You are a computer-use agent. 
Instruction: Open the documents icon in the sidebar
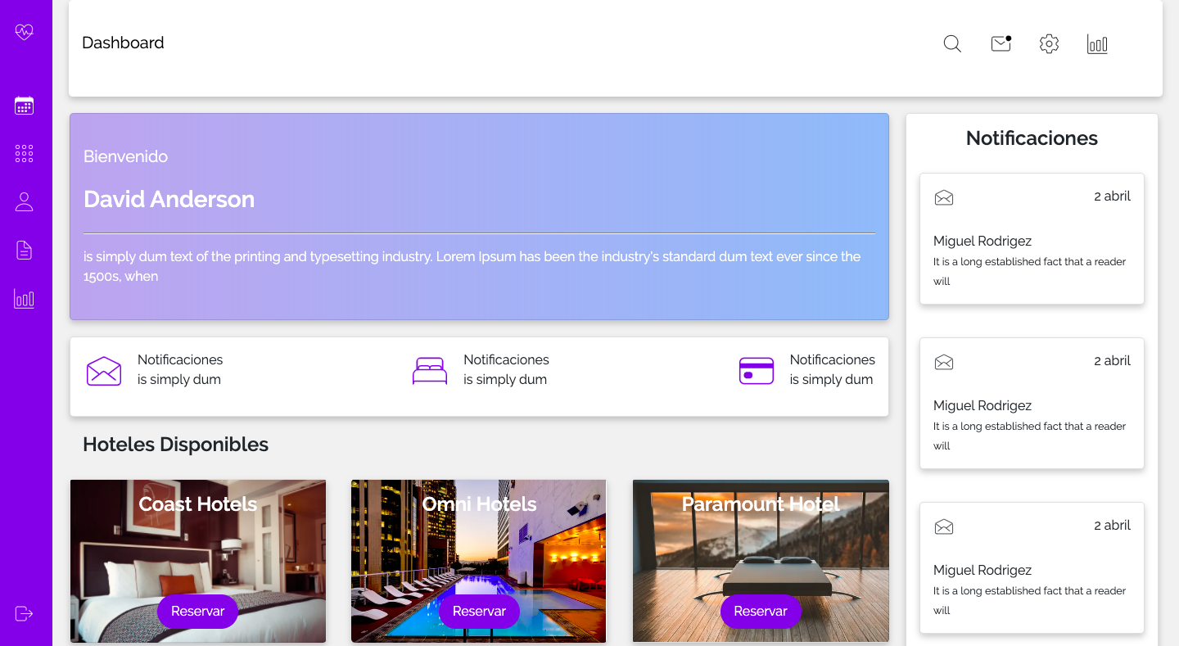coord(24,251)
